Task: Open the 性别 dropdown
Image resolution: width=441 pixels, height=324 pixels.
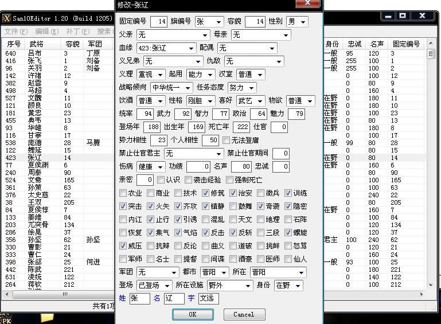Action: click(x=303, y=22)
